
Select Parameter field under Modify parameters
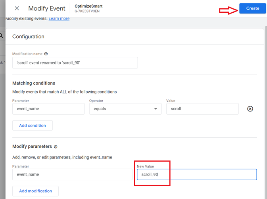point(72,174)
